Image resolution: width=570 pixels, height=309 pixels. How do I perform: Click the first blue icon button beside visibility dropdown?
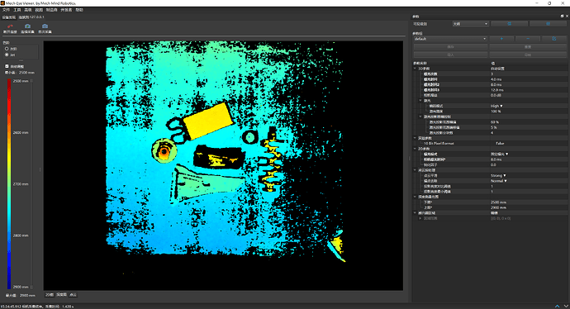pyautogui.click(x=510, y=24)
